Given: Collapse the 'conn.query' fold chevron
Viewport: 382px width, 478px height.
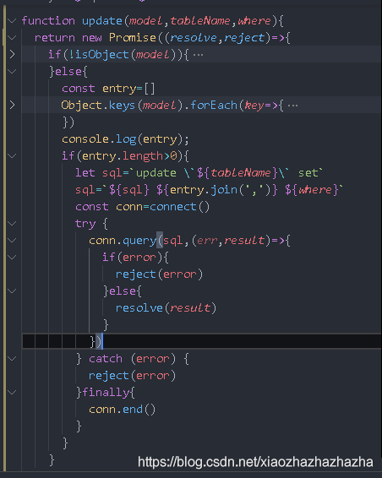Looking at the screenshot, I should 12,241.
